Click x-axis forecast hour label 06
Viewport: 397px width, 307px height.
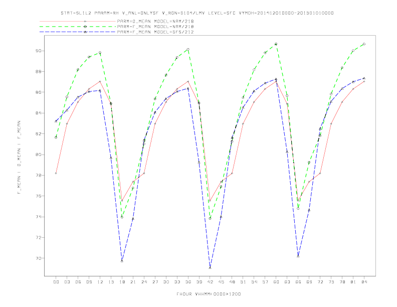(78, 282)
